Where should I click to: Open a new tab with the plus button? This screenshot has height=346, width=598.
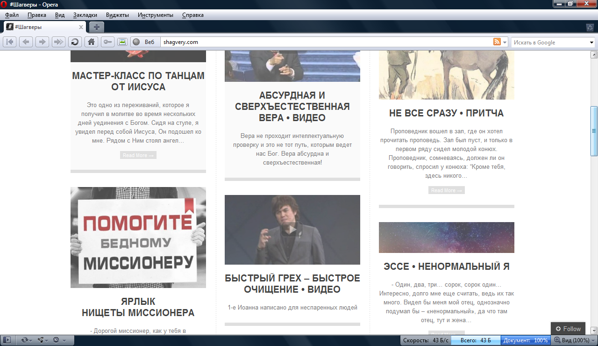(x=96, y=27)
